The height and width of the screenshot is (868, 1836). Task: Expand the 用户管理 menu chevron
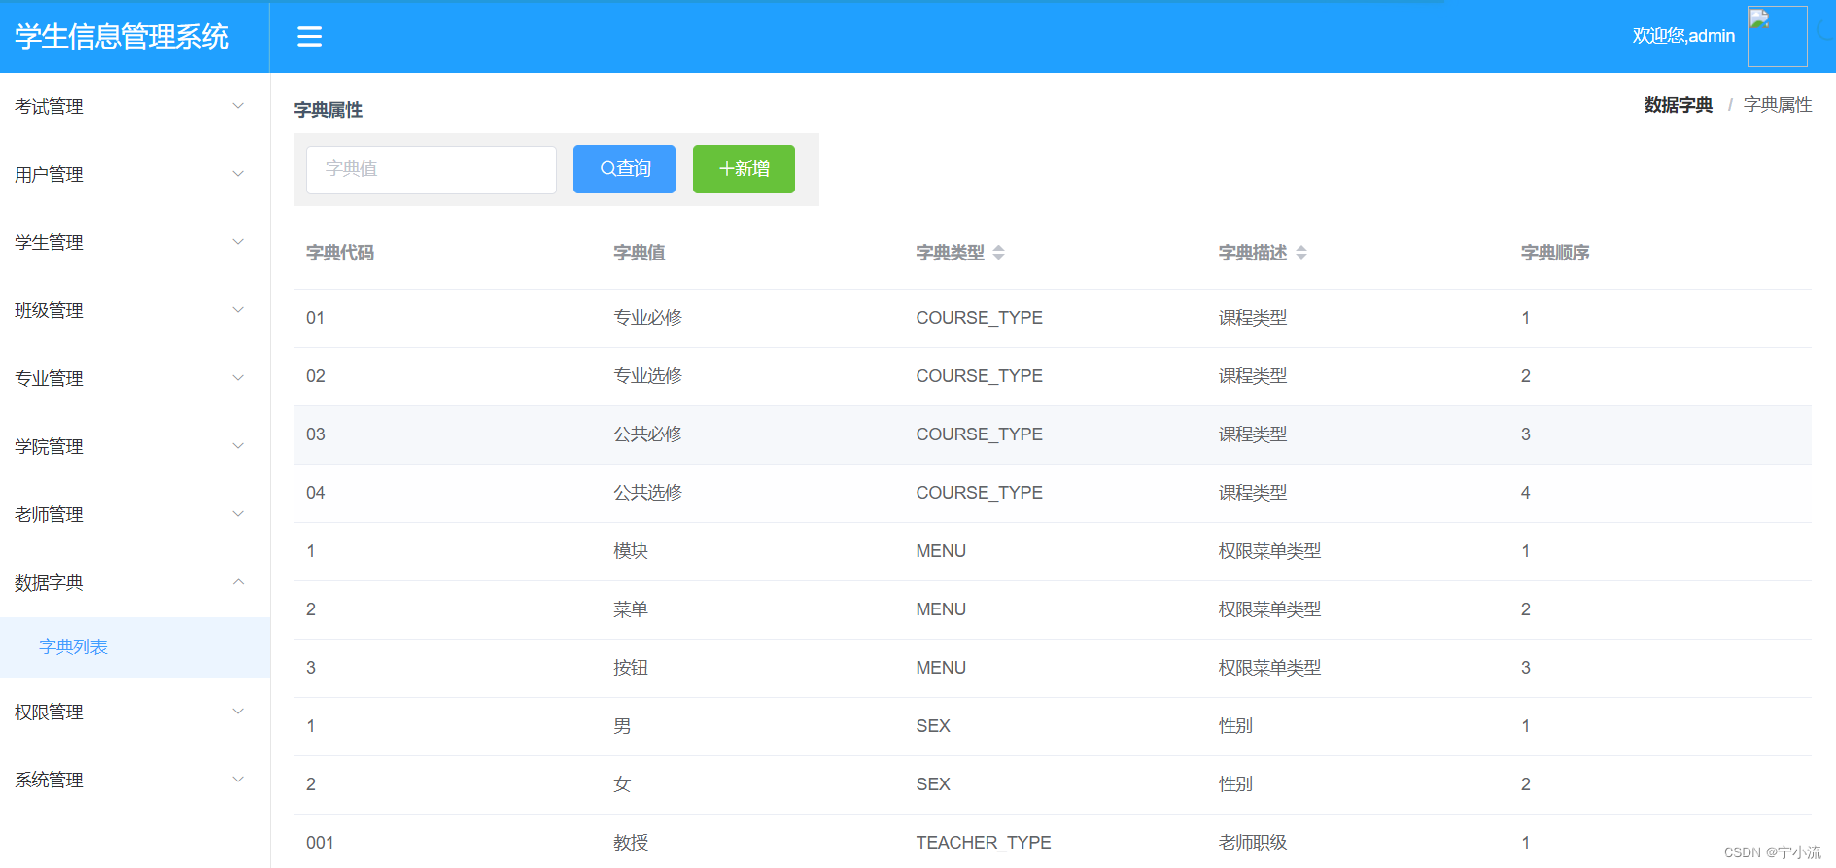[x=238, y=174]
